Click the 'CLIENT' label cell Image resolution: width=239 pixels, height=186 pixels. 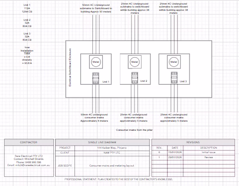(65, 153)
